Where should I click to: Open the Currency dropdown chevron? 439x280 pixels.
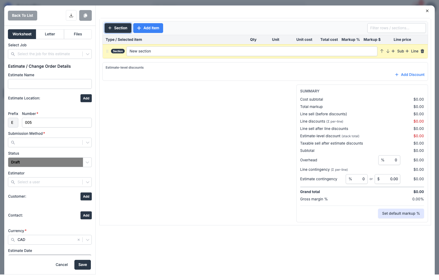pos(87,240)
